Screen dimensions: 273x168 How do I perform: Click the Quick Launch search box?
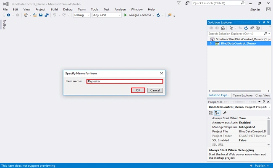218,3
